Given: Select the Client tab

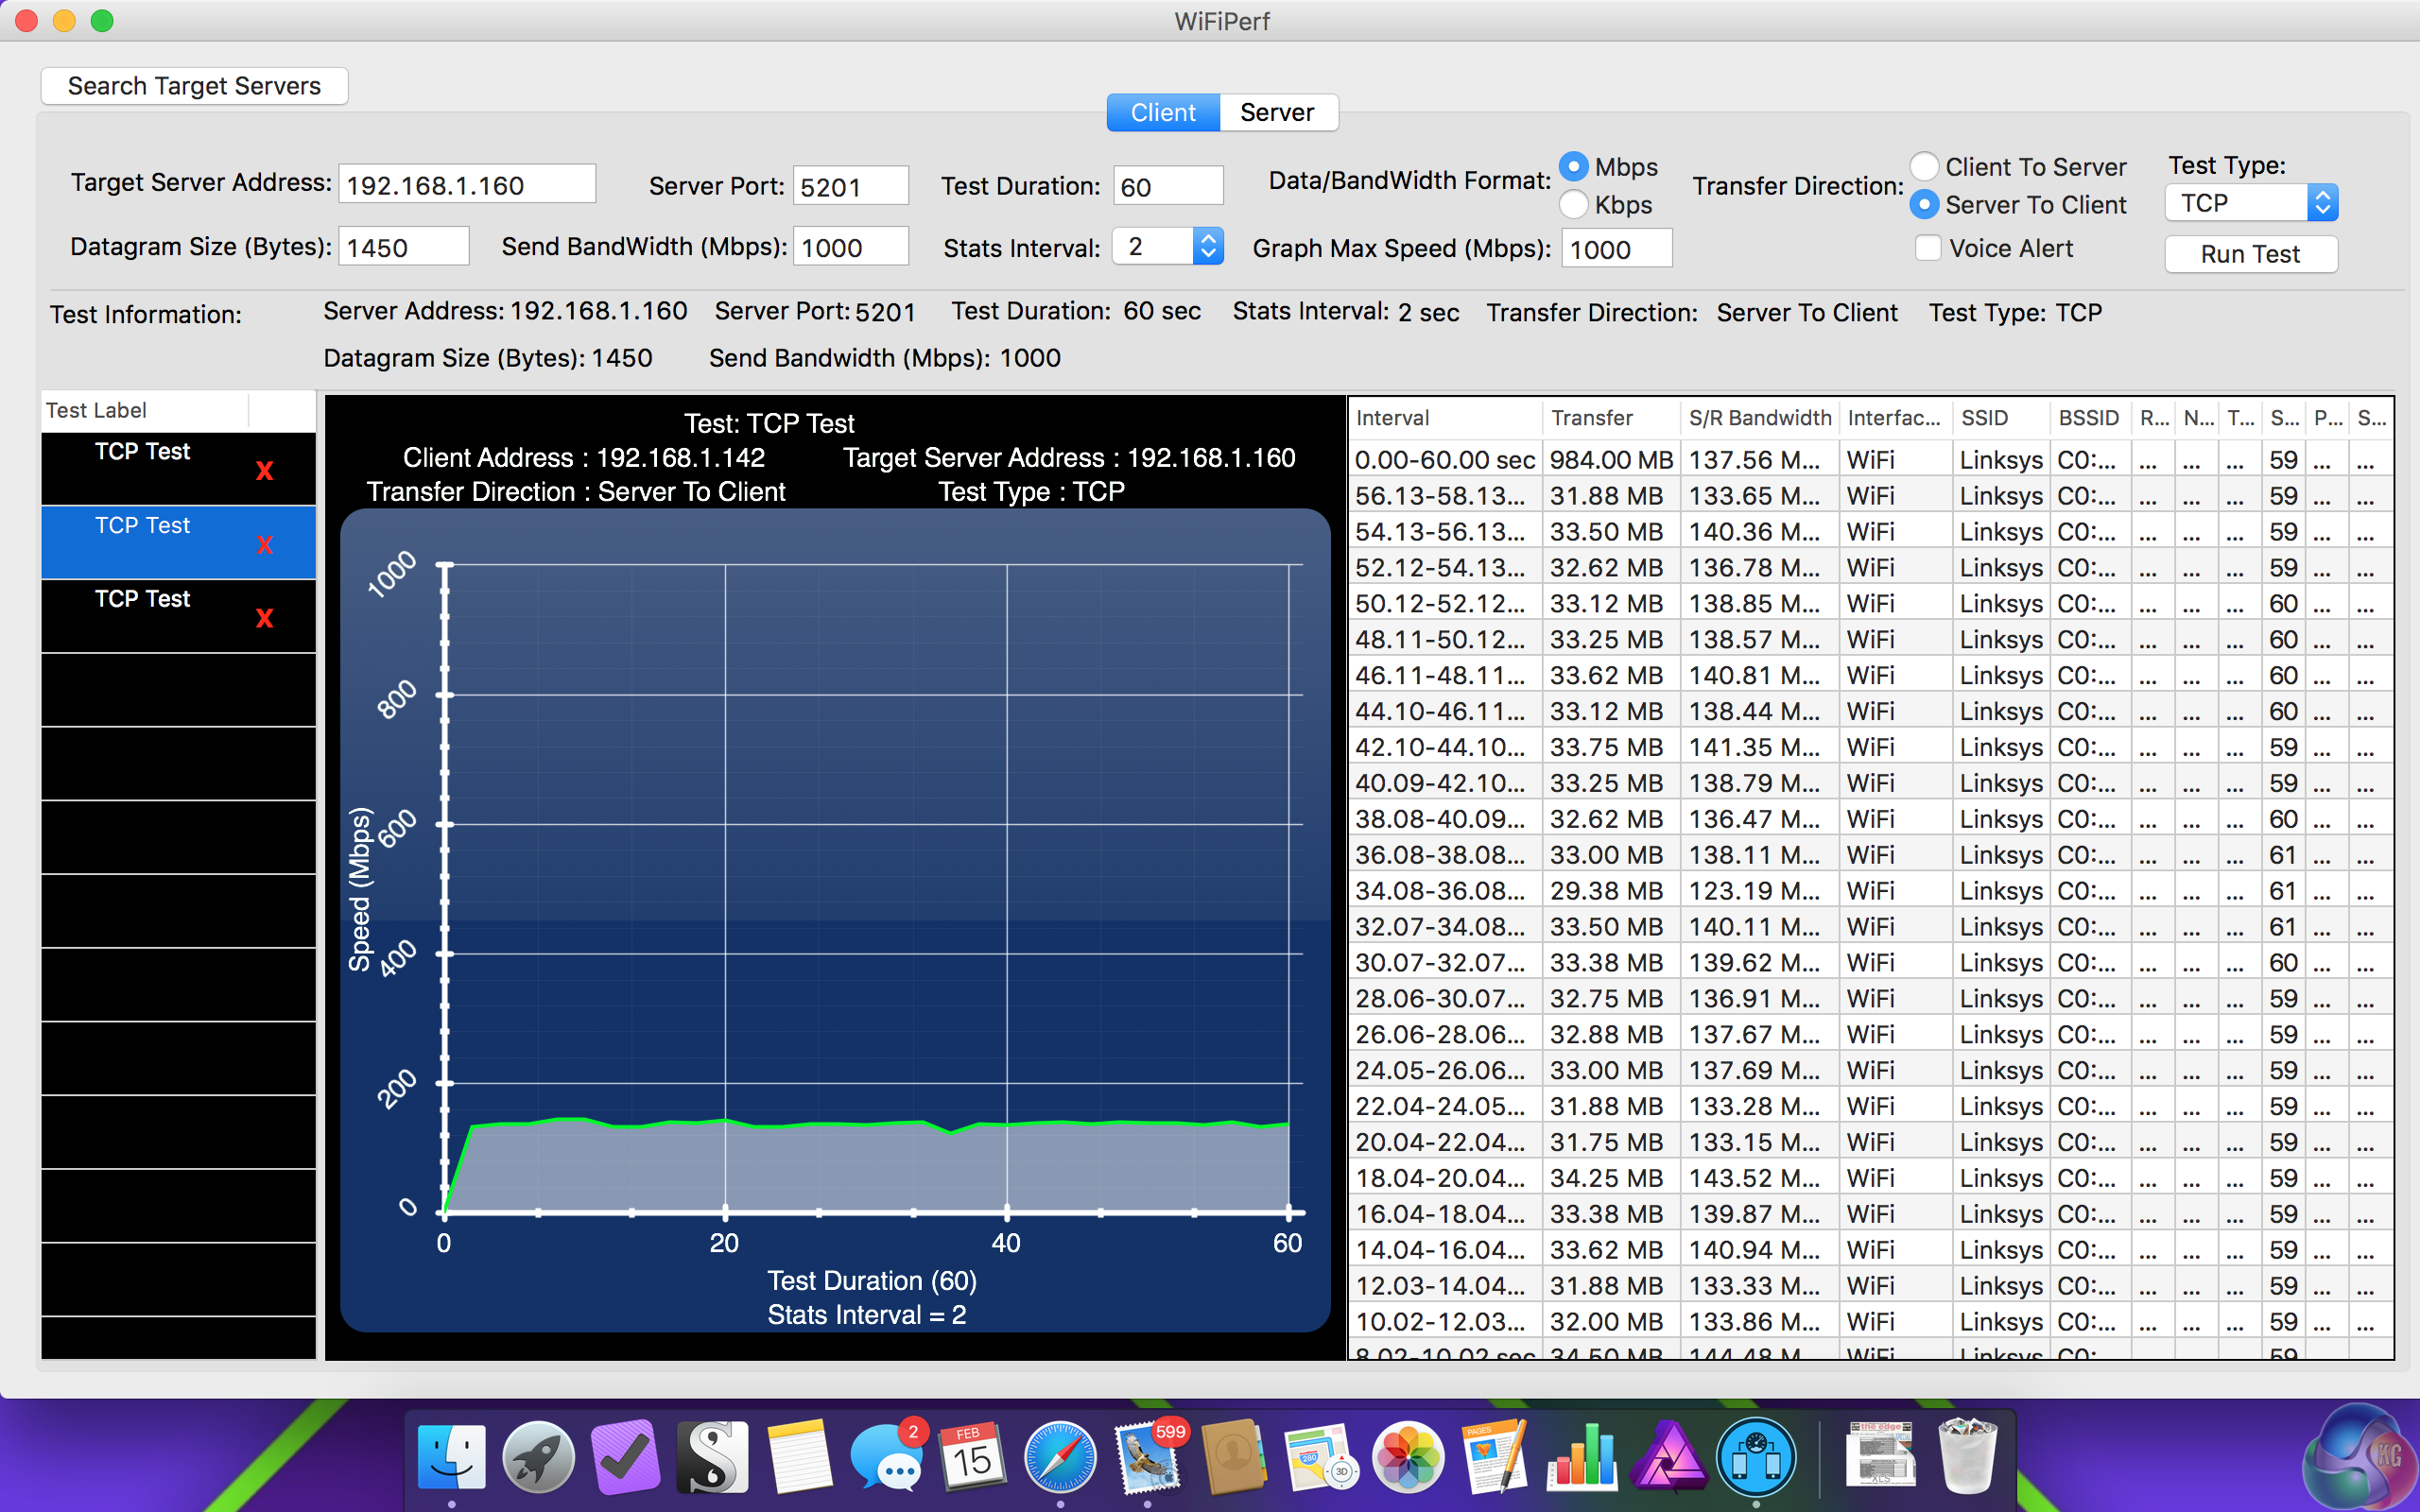Looking at the screenshot, I should tap(1163, 113).
